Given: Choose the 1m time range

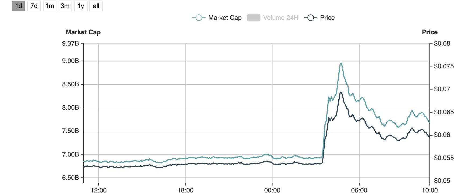Looking at the screenshot, I should point(49,6).
